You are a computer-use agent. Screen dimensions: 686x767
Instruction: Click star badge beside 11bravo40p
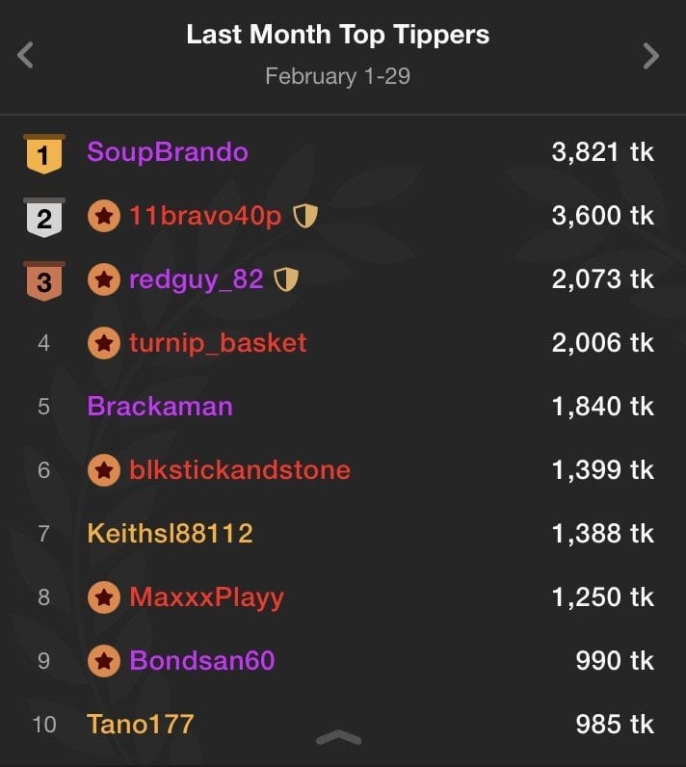coord(104,216)
